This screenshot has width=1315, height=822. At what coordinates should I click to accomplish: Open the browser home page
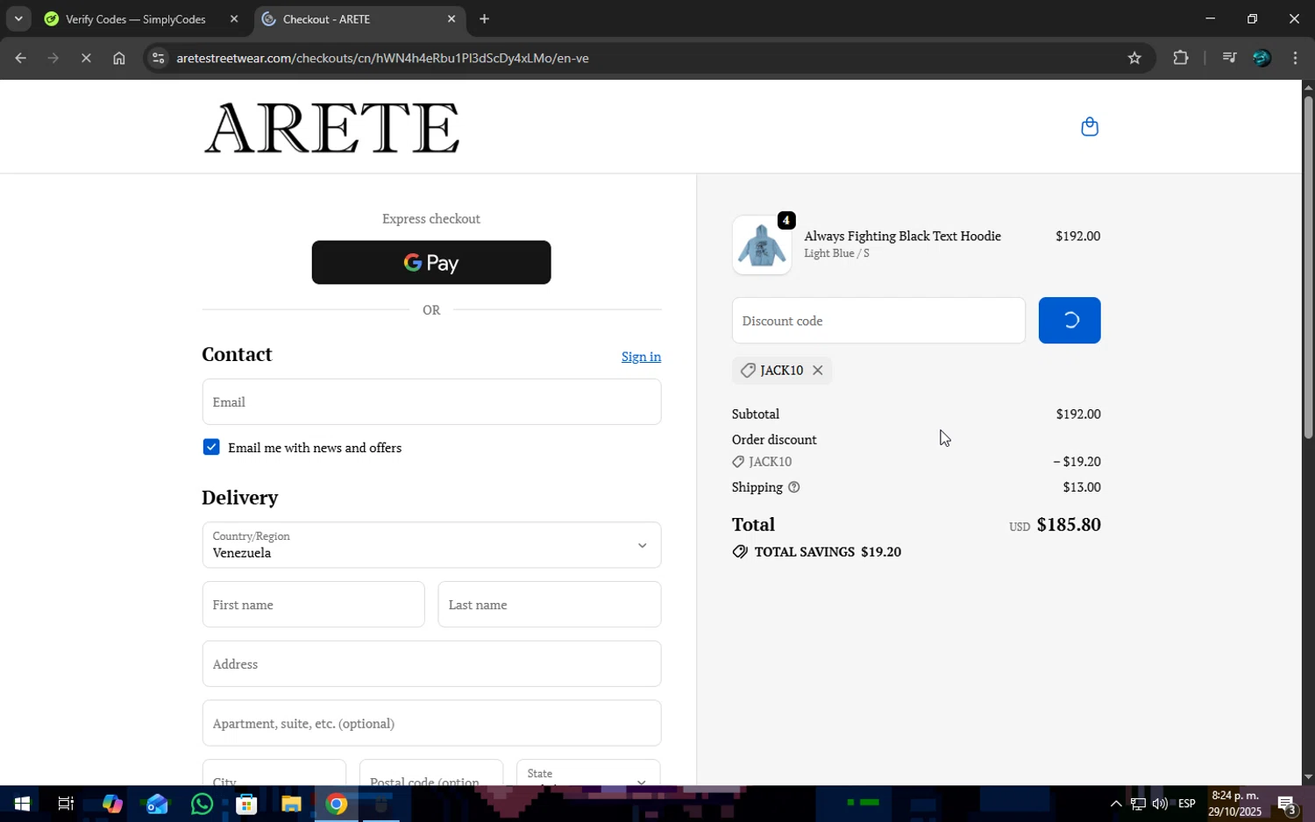(119, 58)
